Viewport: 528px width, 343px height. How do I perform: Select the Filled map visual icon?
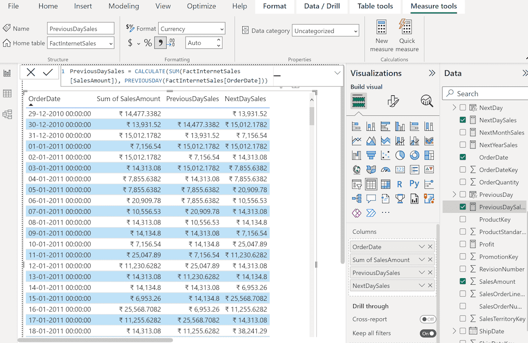(370, 169)
